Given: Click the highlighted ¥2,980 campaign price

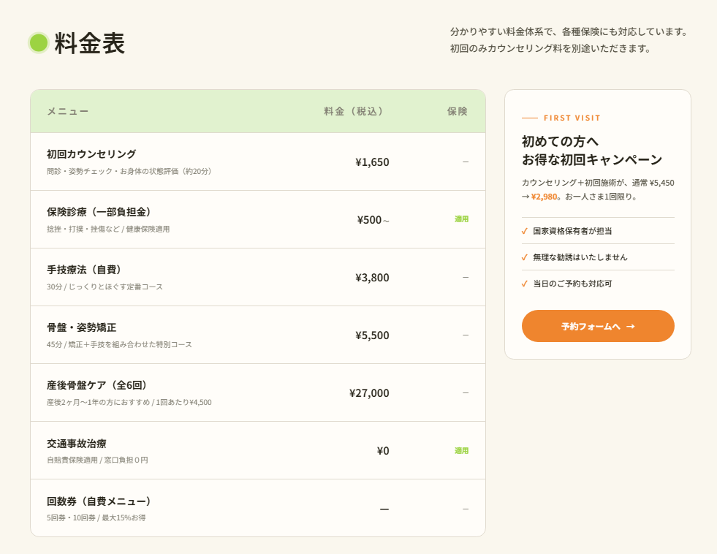Looking at the screenshot, I should click(545, 197).
